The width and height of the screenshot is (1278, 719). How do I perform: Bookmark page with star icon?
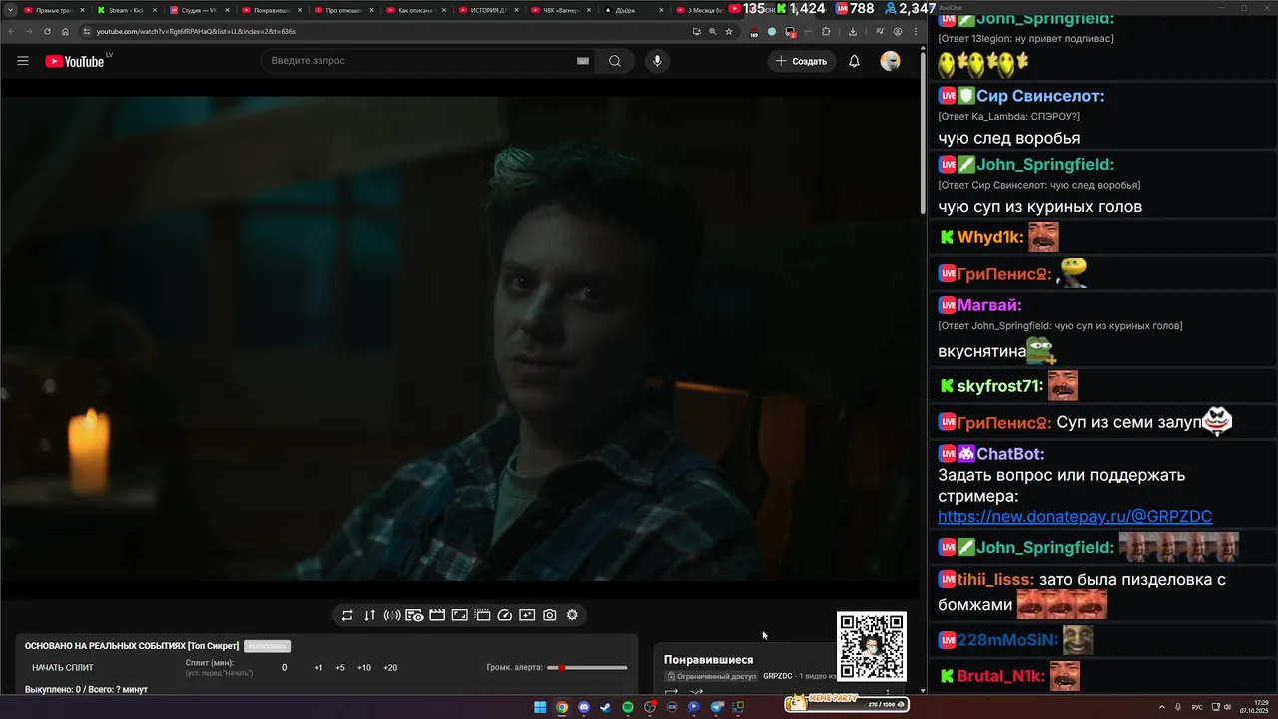pos(729,31)
